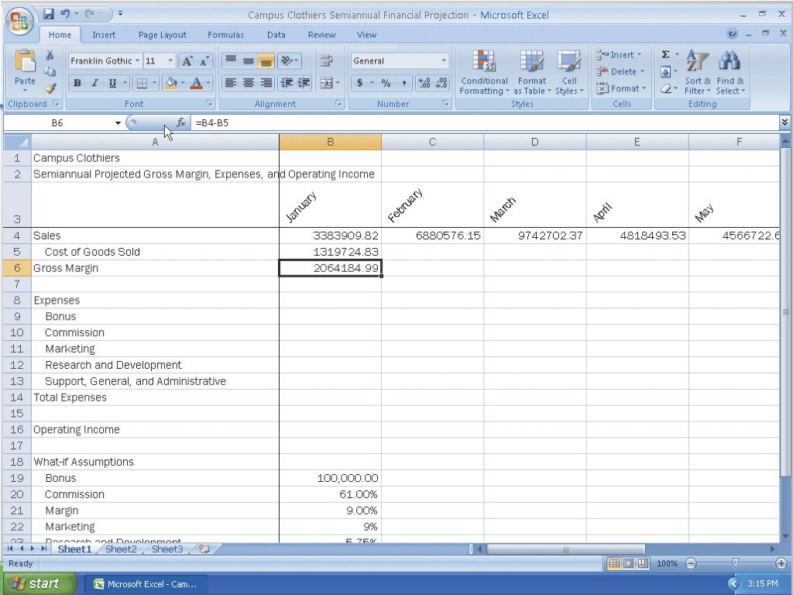Apply Comma Style number format
793x595 pixels.
403,83
